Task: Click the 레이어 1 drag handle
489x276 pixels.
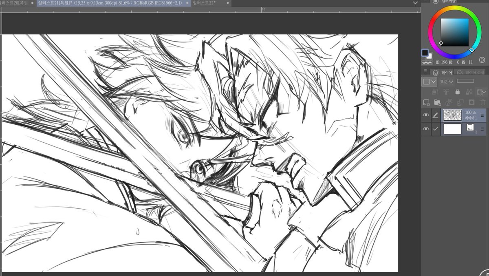Action: point(482,115)
